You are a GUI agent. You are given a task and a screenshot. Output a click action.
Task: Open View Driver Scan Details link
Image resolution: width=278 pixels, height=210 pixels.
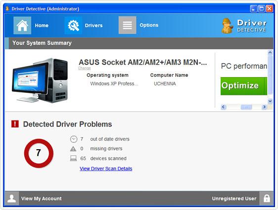coord(106,168)
